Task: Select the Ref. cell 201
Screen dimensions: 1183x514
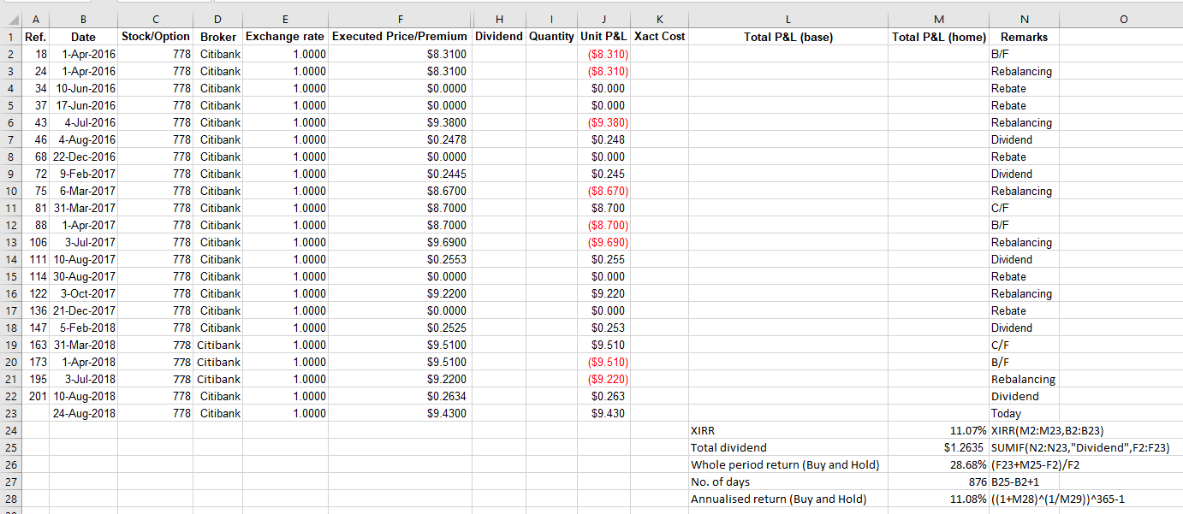Action: (x=35, y=396)
